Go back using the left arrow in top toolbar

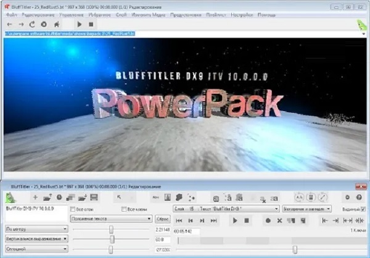tap(9, 24)
